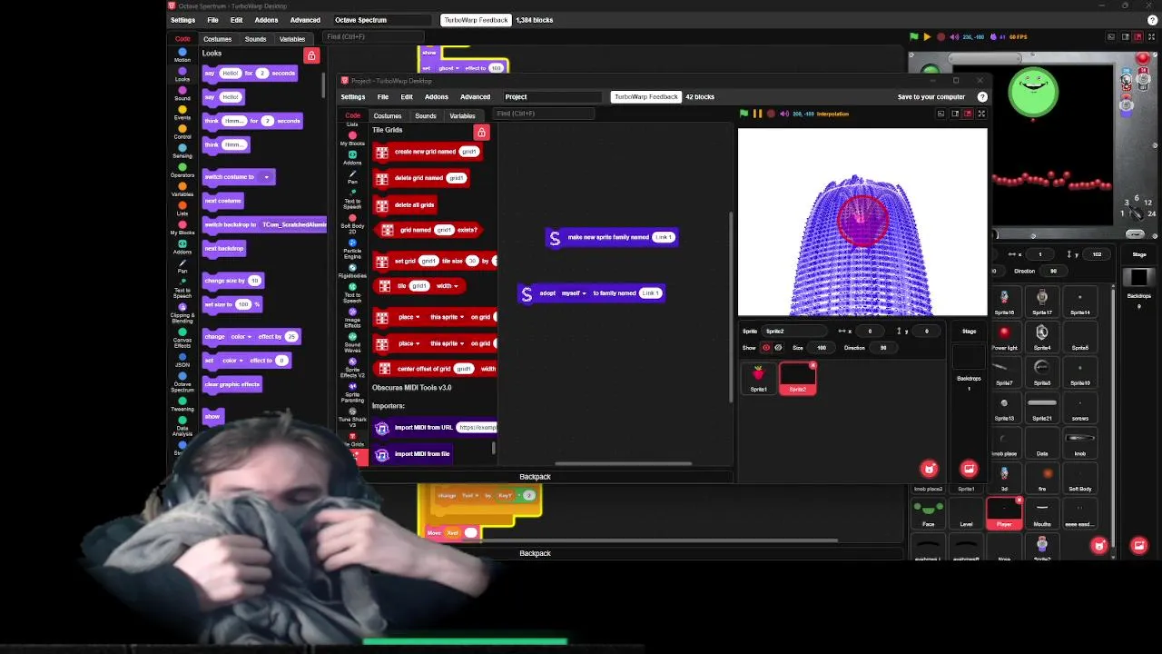Image resolution: width=1162 pixels, height=654 pixels.
Task: Click TurboWarp Feedback button in Project window
Action: click(645, 96)
